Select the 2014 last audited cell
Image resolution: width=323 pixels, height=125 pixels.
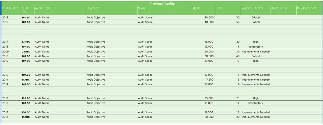(x=5, y=84)
